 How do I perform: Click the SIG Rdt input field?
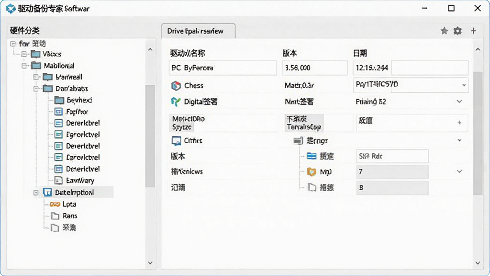(x=392, y=156)
